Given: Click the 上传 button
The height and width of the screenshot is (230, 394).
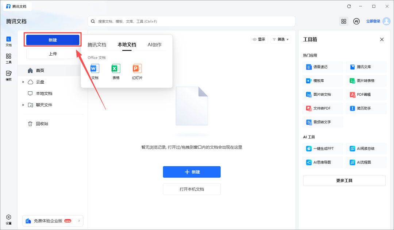Looking at the screenshot, I should [x=53, y=53].
